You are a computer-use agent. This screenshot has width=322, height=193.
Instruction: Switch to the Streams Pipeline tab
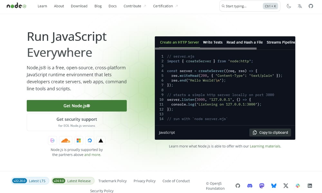click(x=281, y=42)
